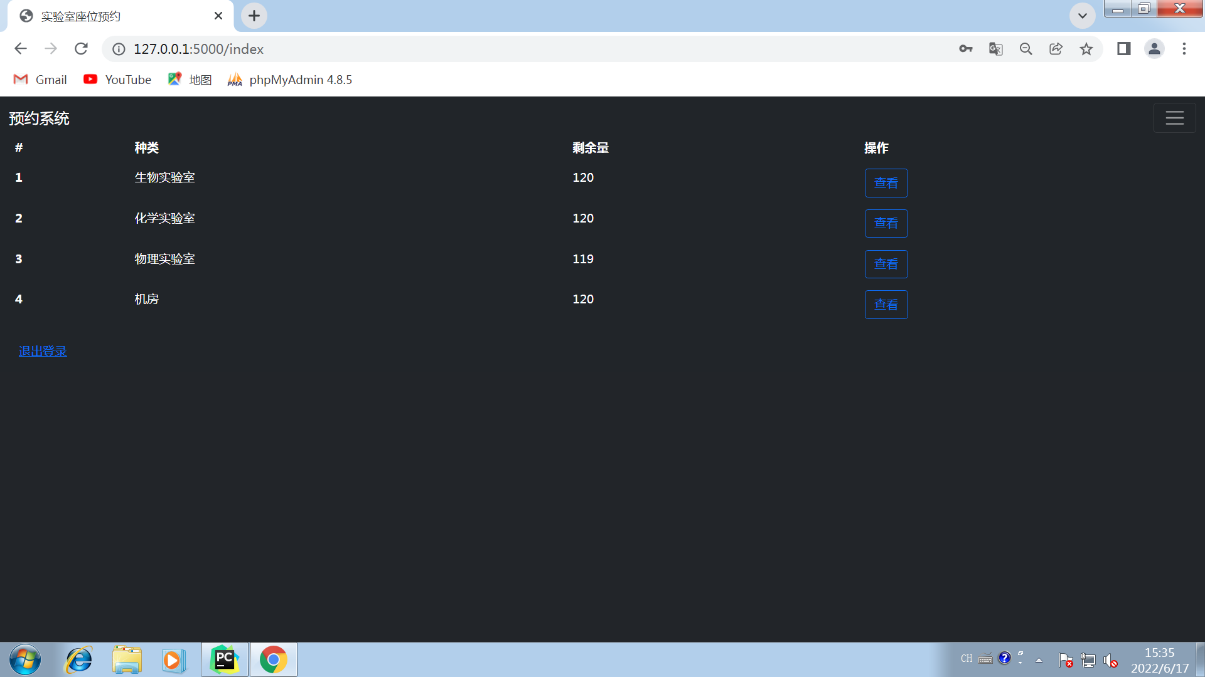Unmute the volume icon in system tray
Viewport: 1205px width, 677px height.
pos(1110,659)
